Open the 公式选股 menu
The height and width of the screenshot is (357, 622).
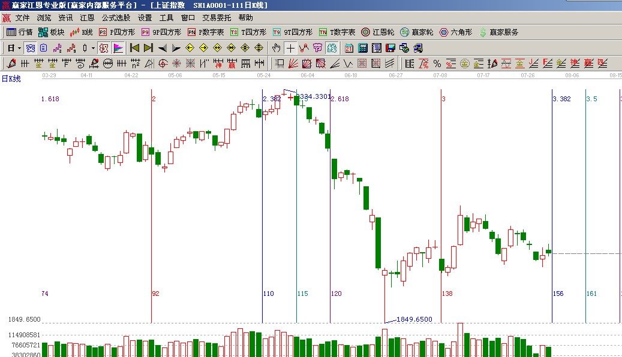(x=116, y=19)
